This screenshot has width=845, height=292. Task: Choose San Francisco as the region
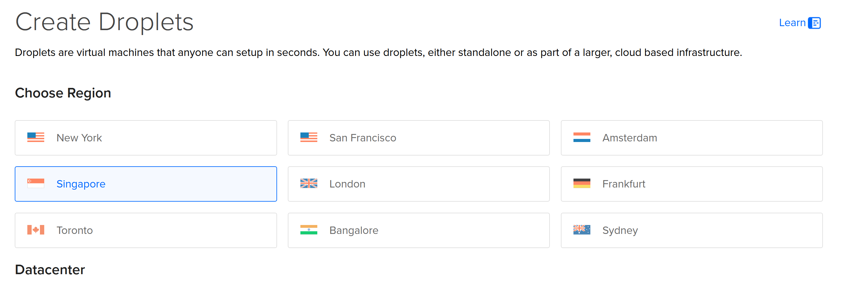[419, 138]
